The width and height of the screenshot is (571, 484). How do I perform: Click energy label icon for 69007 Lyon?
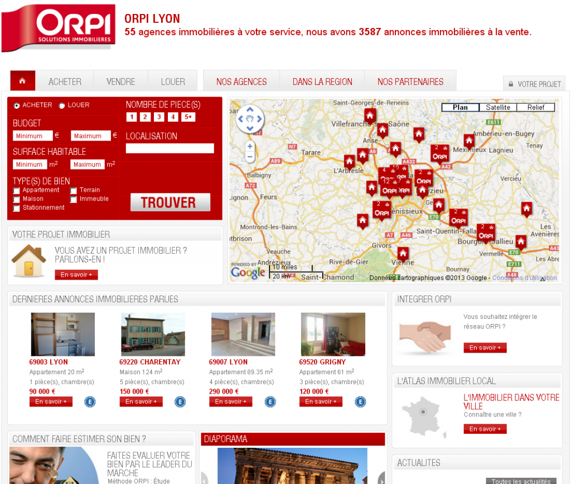[270, 402]
